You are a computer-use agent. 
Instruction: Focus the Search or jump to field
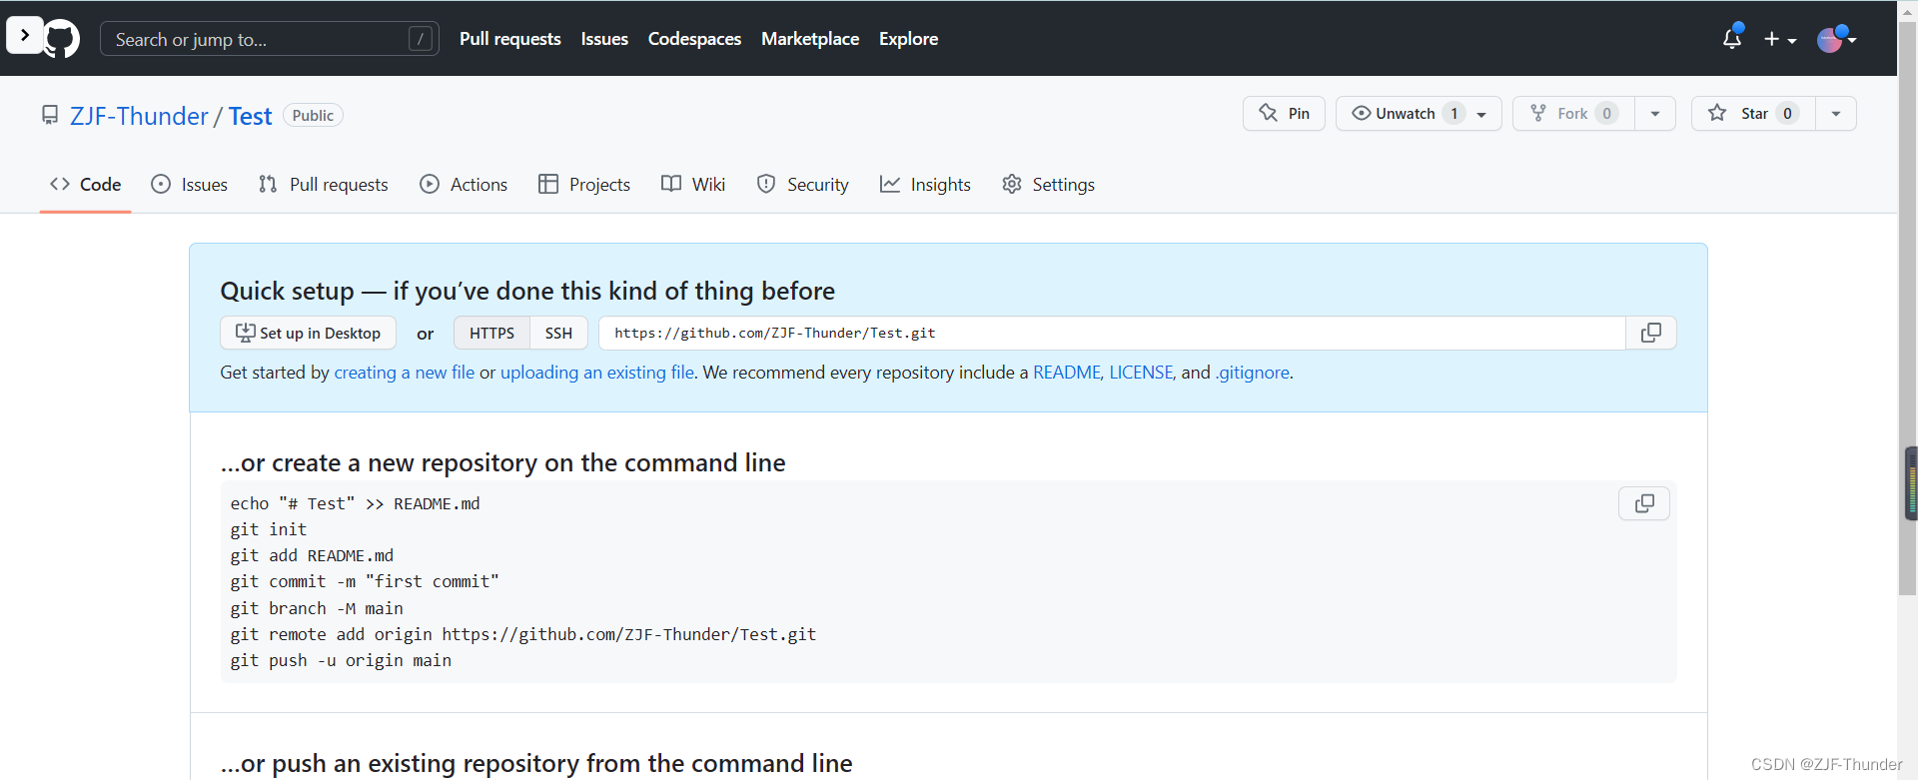[270, 39]
